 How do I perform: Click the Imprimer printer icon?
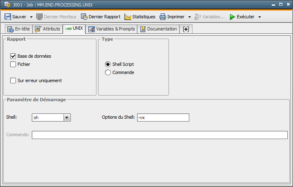[x=162, y=17]
